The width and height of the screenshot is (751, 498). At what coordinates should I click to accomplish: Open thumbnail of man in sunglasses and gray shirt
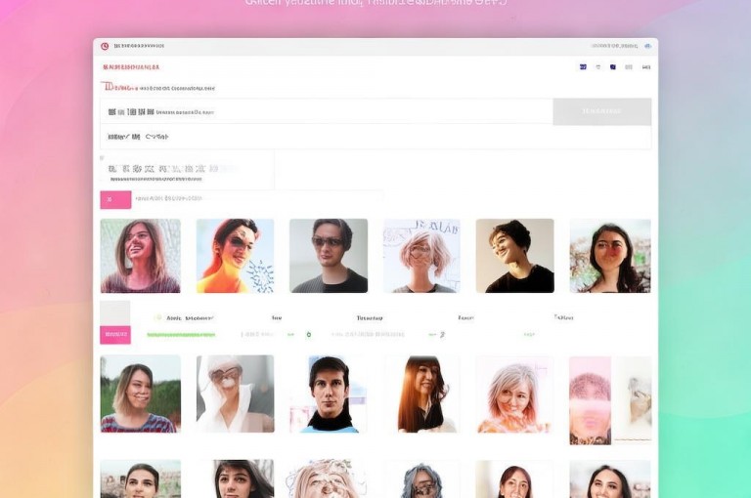click(x=329, y=256)
